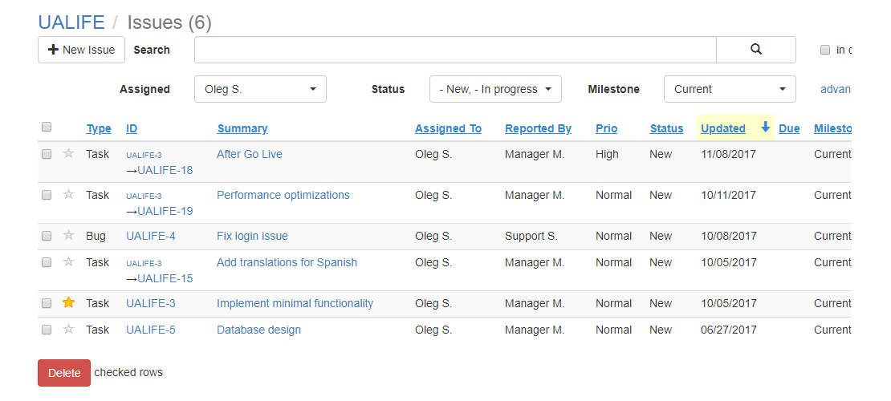Star the Fix login issue row
The height and width of the screenshot is (401, 891).
click(x=68, y=236)
